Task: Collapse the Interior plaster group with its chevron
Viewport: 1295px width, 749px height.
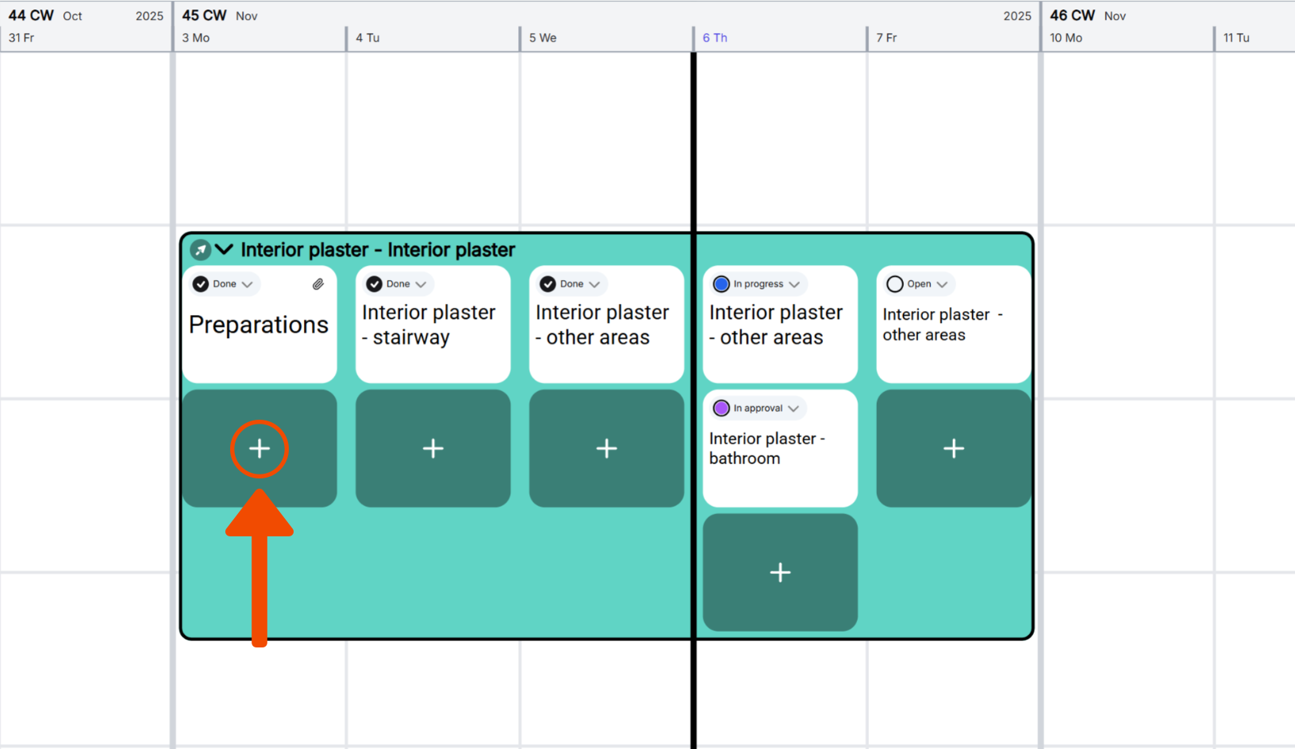Action: click(x=225, y=250)
